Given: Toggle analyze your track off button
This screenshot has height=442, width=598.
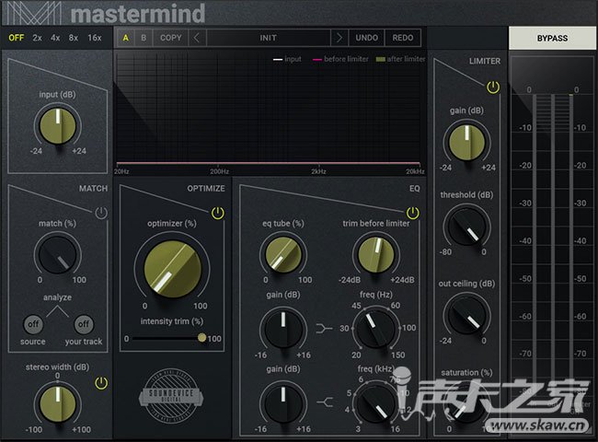Looking at the screenshot, I should (84, 324).
